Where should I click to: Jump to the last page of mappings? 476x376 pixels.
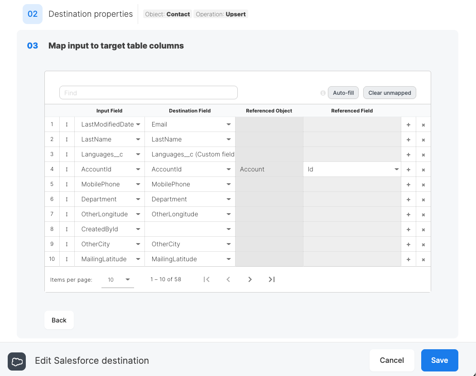point(271,279)
